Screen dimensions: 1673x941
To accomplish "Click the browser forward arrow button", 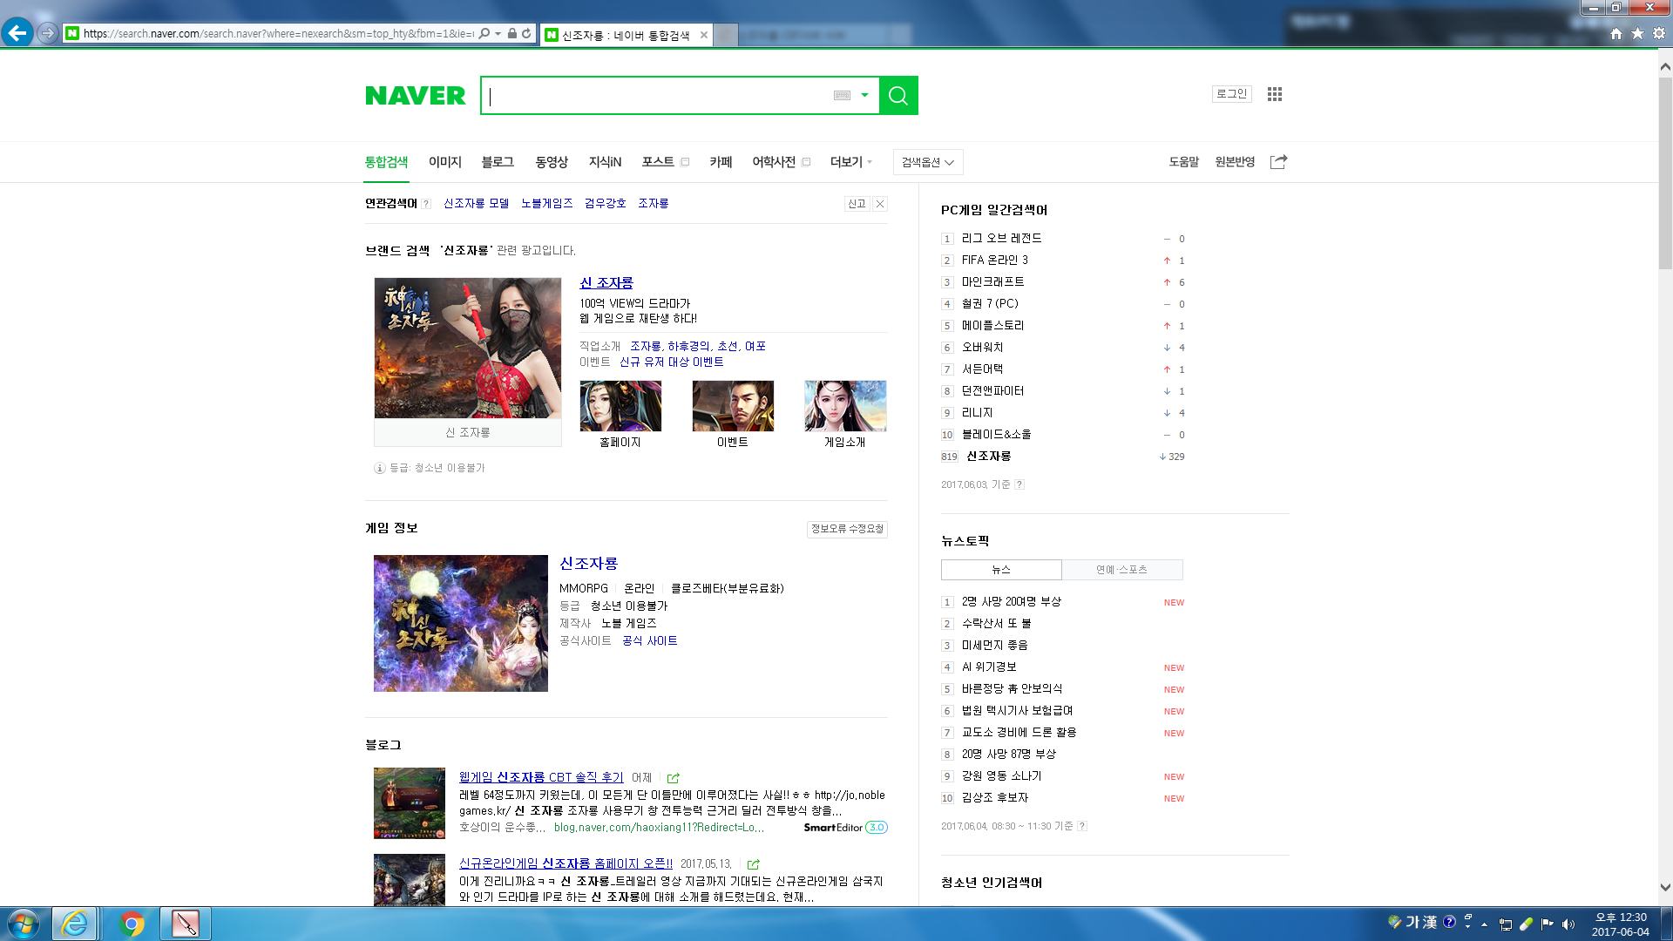I will (x=48, y=33).
